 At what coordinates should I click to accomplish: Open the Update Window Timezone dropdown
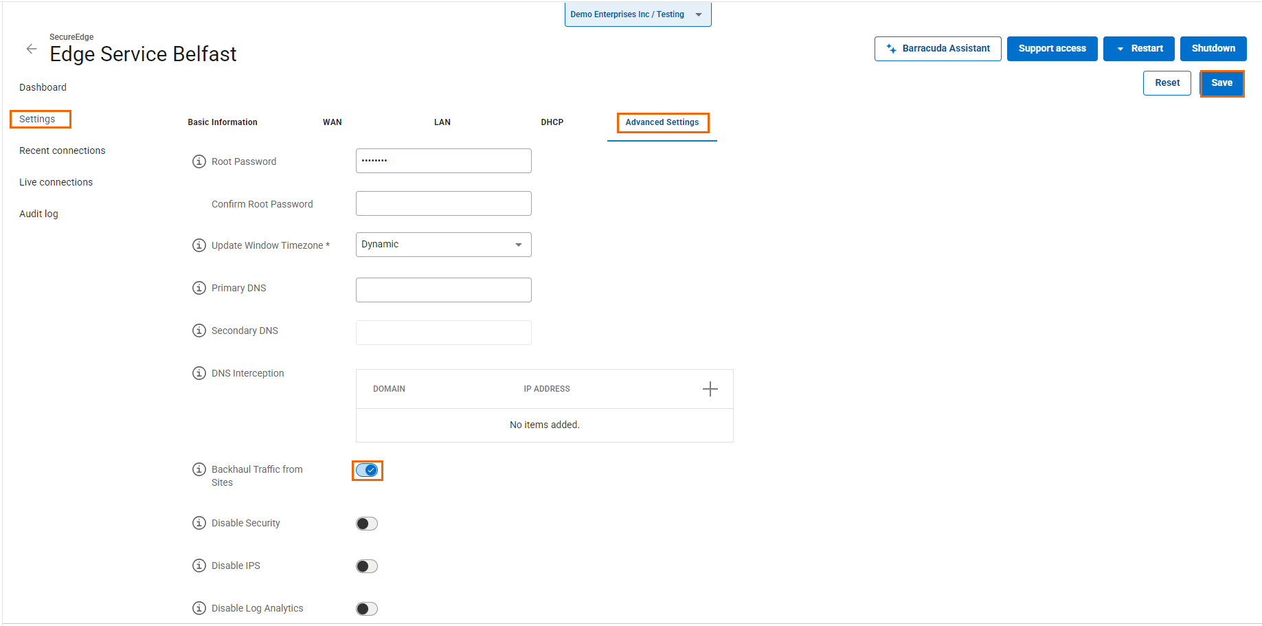click(443, 245)
